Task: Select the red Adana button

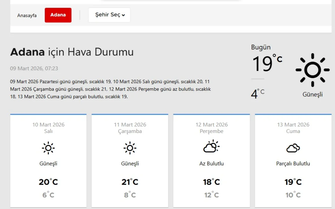Action: click(x=58, y=15)
